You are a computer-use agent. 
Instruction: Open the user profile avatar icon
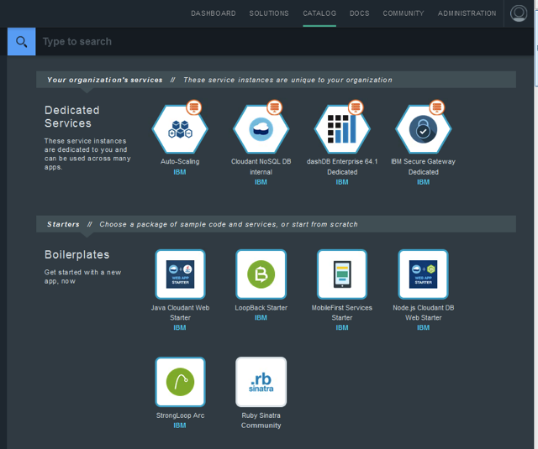(x=519, y=13)
